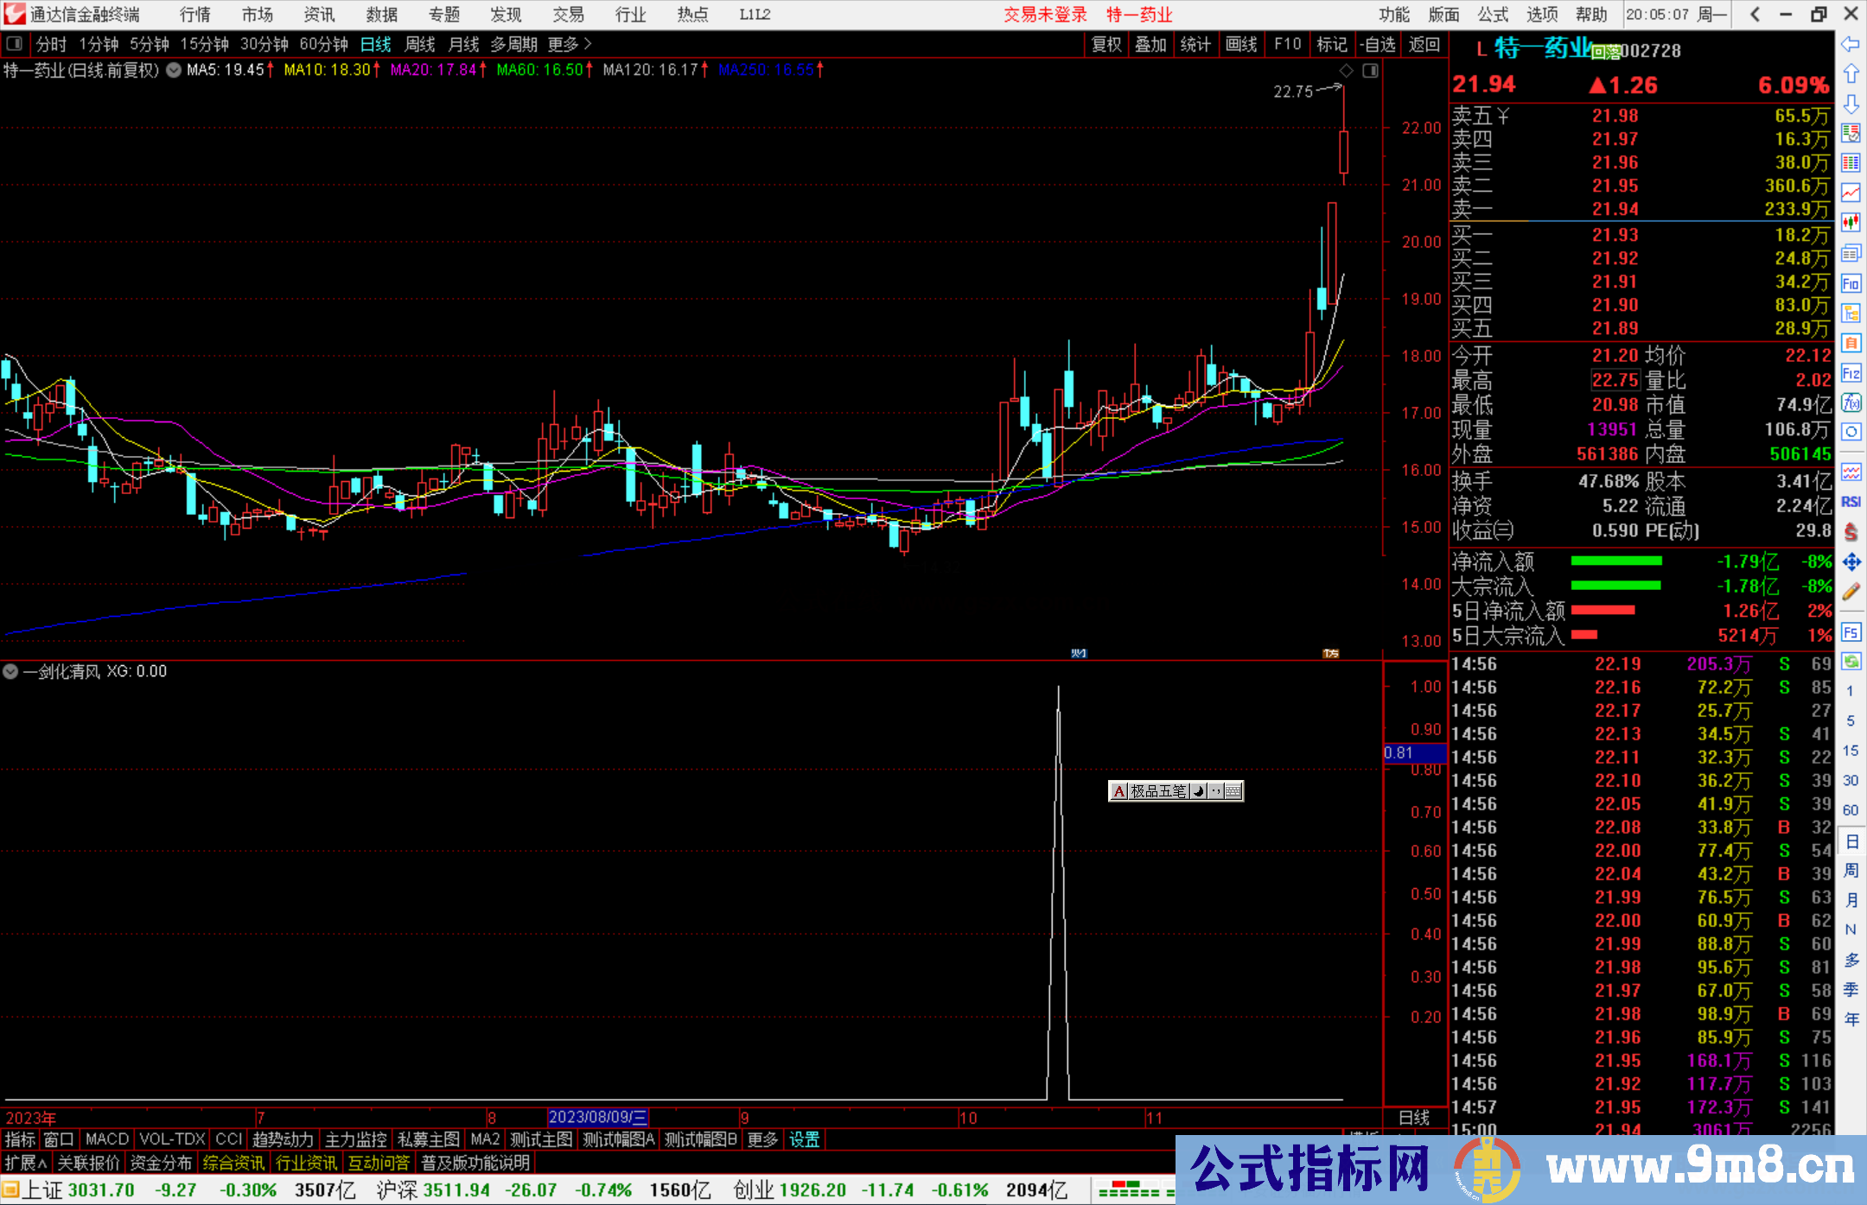Switch to the 周线 period tab
1867x1205 pixels.
coord(420,44)
